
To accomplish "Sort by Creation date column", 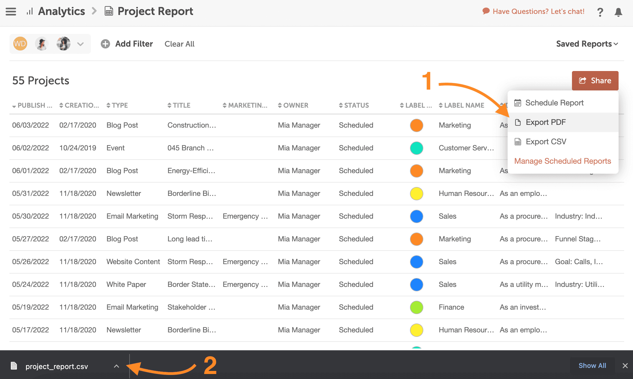I will [79, 105].
